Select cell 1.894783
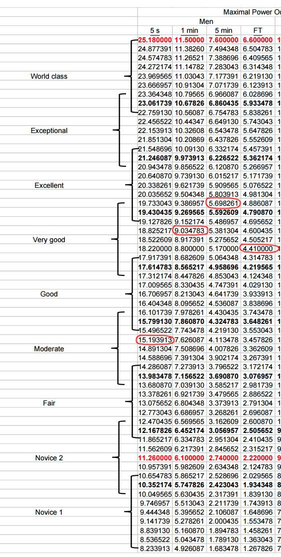This screenshot has height=557, width=281. click(x=223, y=531)
